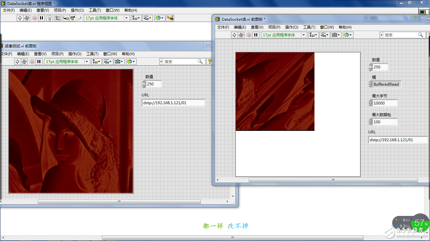Open Resize Objects dropdown in DataSocket读.vi panel

tap(336, 35)
